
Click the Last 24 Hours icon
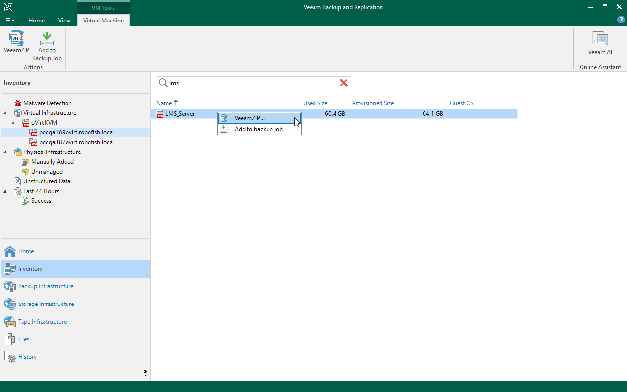tap(18, 191)
